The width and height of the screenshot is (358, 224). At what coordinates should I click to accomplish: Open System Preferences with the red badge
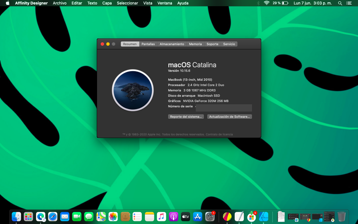(x=210, y=216)
